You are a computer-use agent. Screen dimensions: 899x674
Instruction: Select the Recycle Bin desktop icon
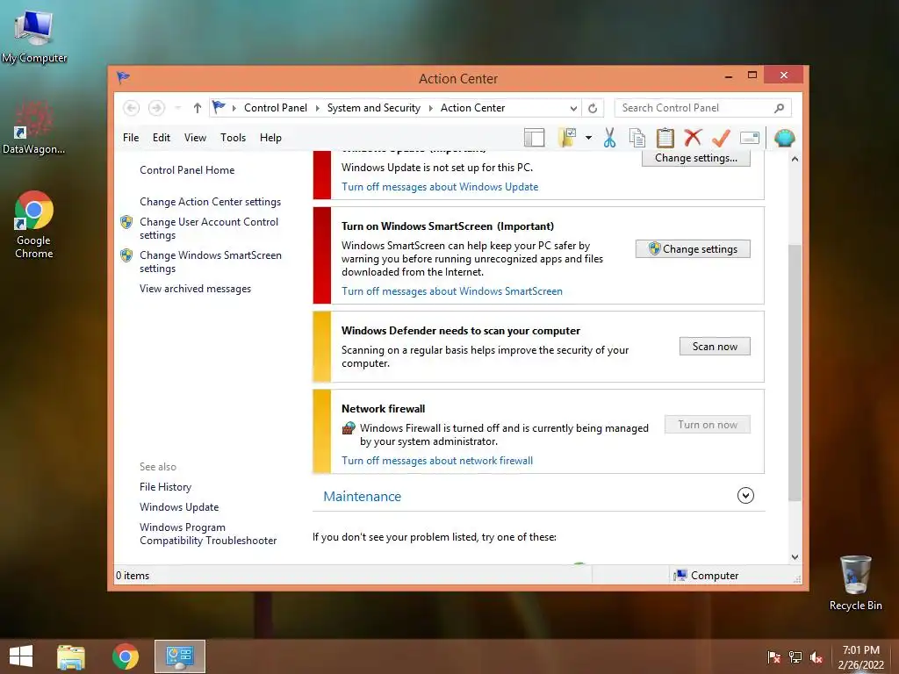click(855, 583)
